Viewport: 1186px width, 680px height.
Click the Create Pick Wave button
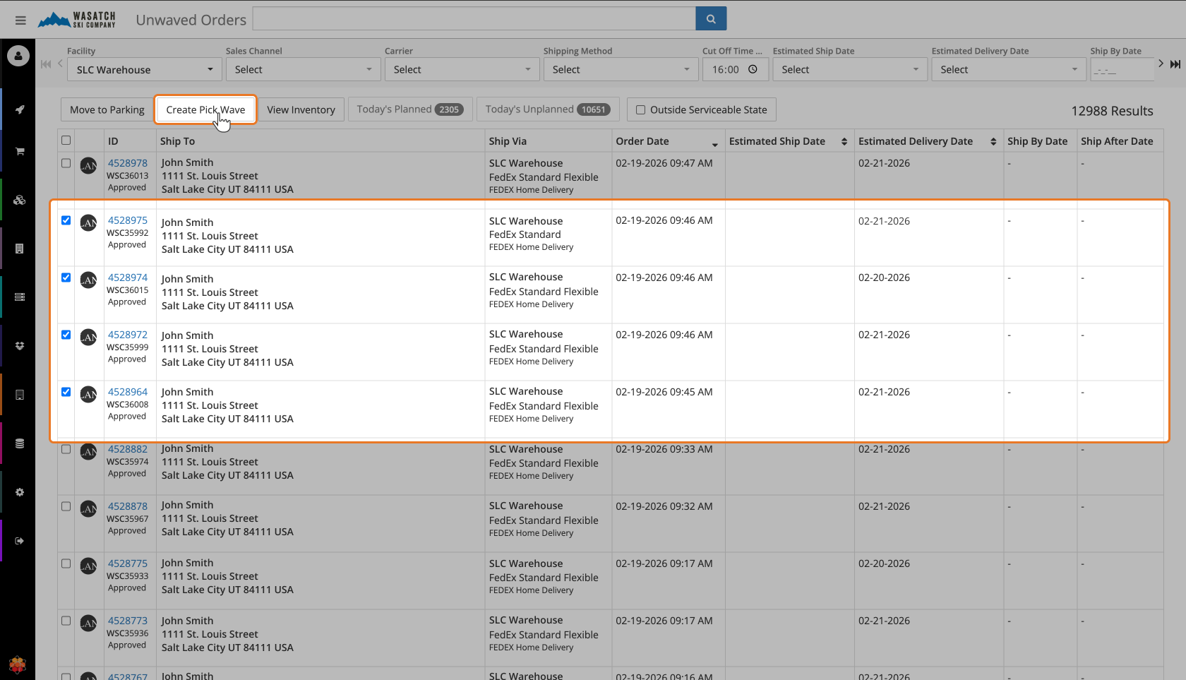(x=205, y=109)
